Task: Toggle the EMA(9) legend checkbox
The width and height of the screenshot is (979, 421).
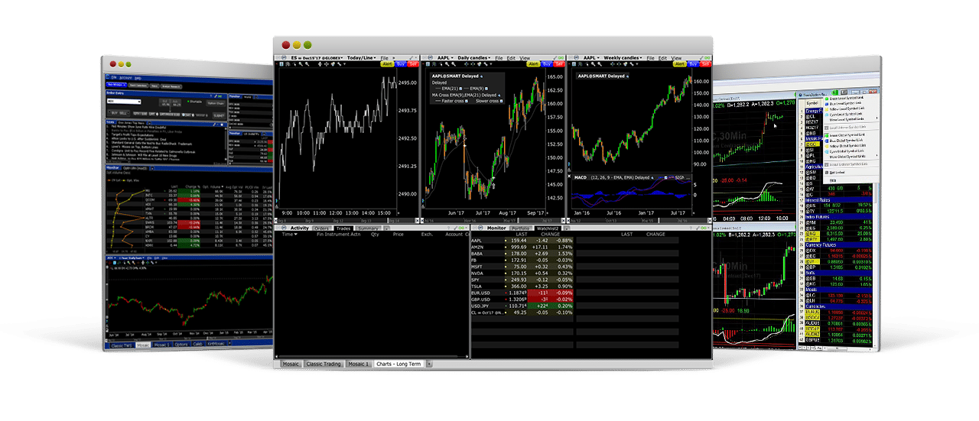Action: pos(486,89)
